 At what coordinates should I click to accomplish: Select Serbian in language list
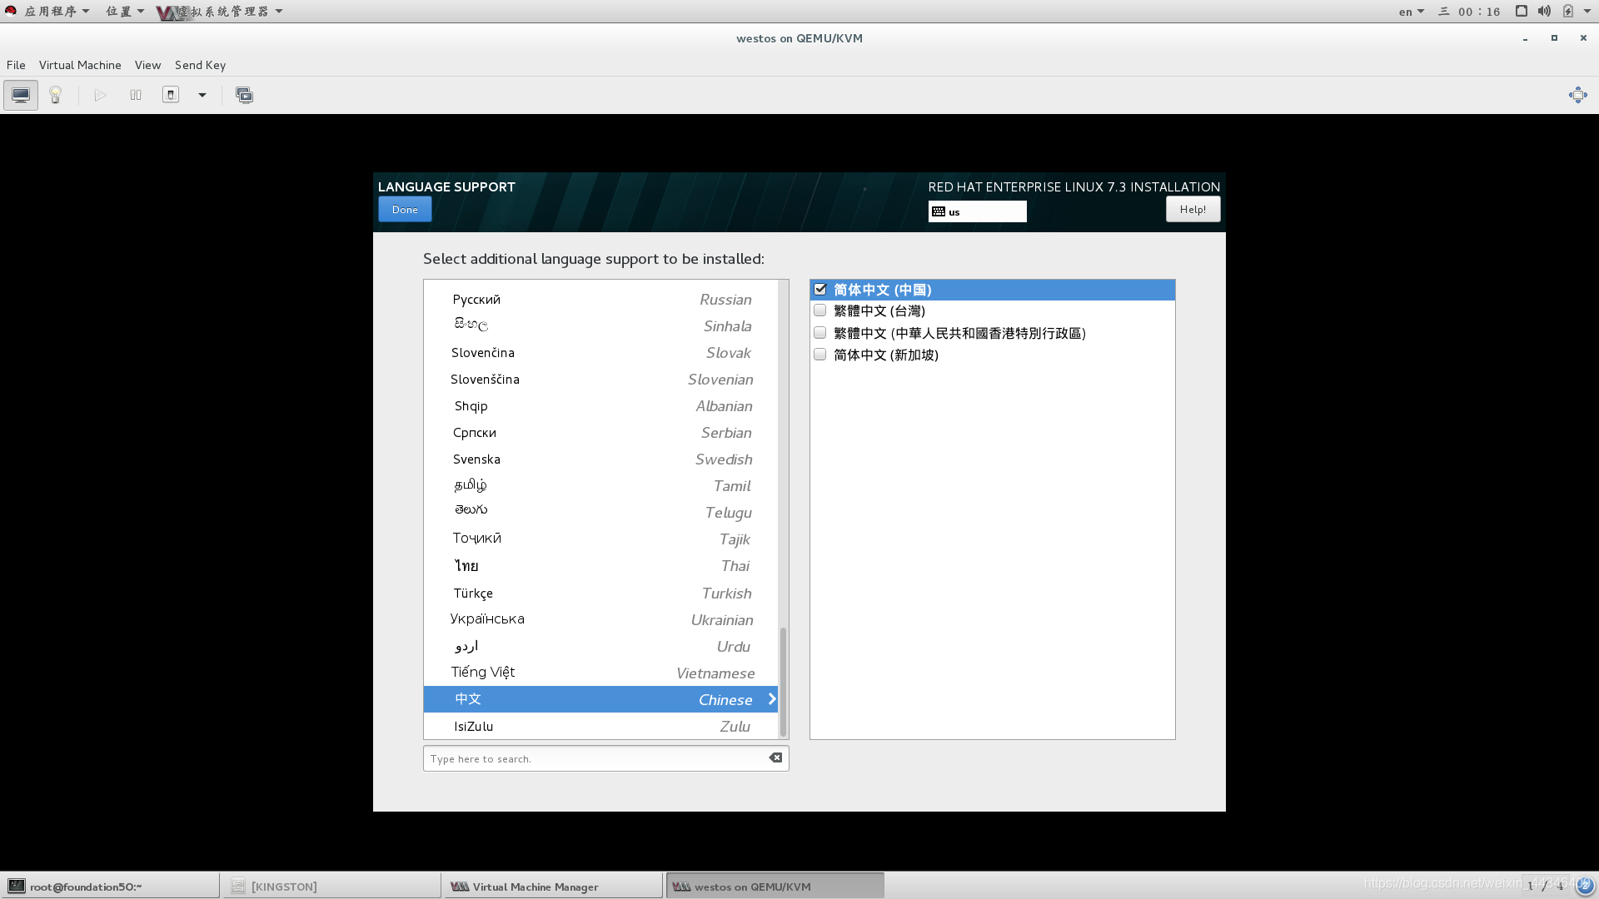(600, 433)
